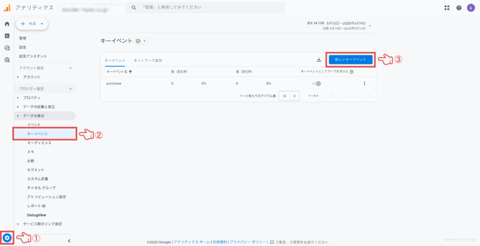Open the Admin gear icon
Viewport: 480px width, 246px height.
click(7, 238)
